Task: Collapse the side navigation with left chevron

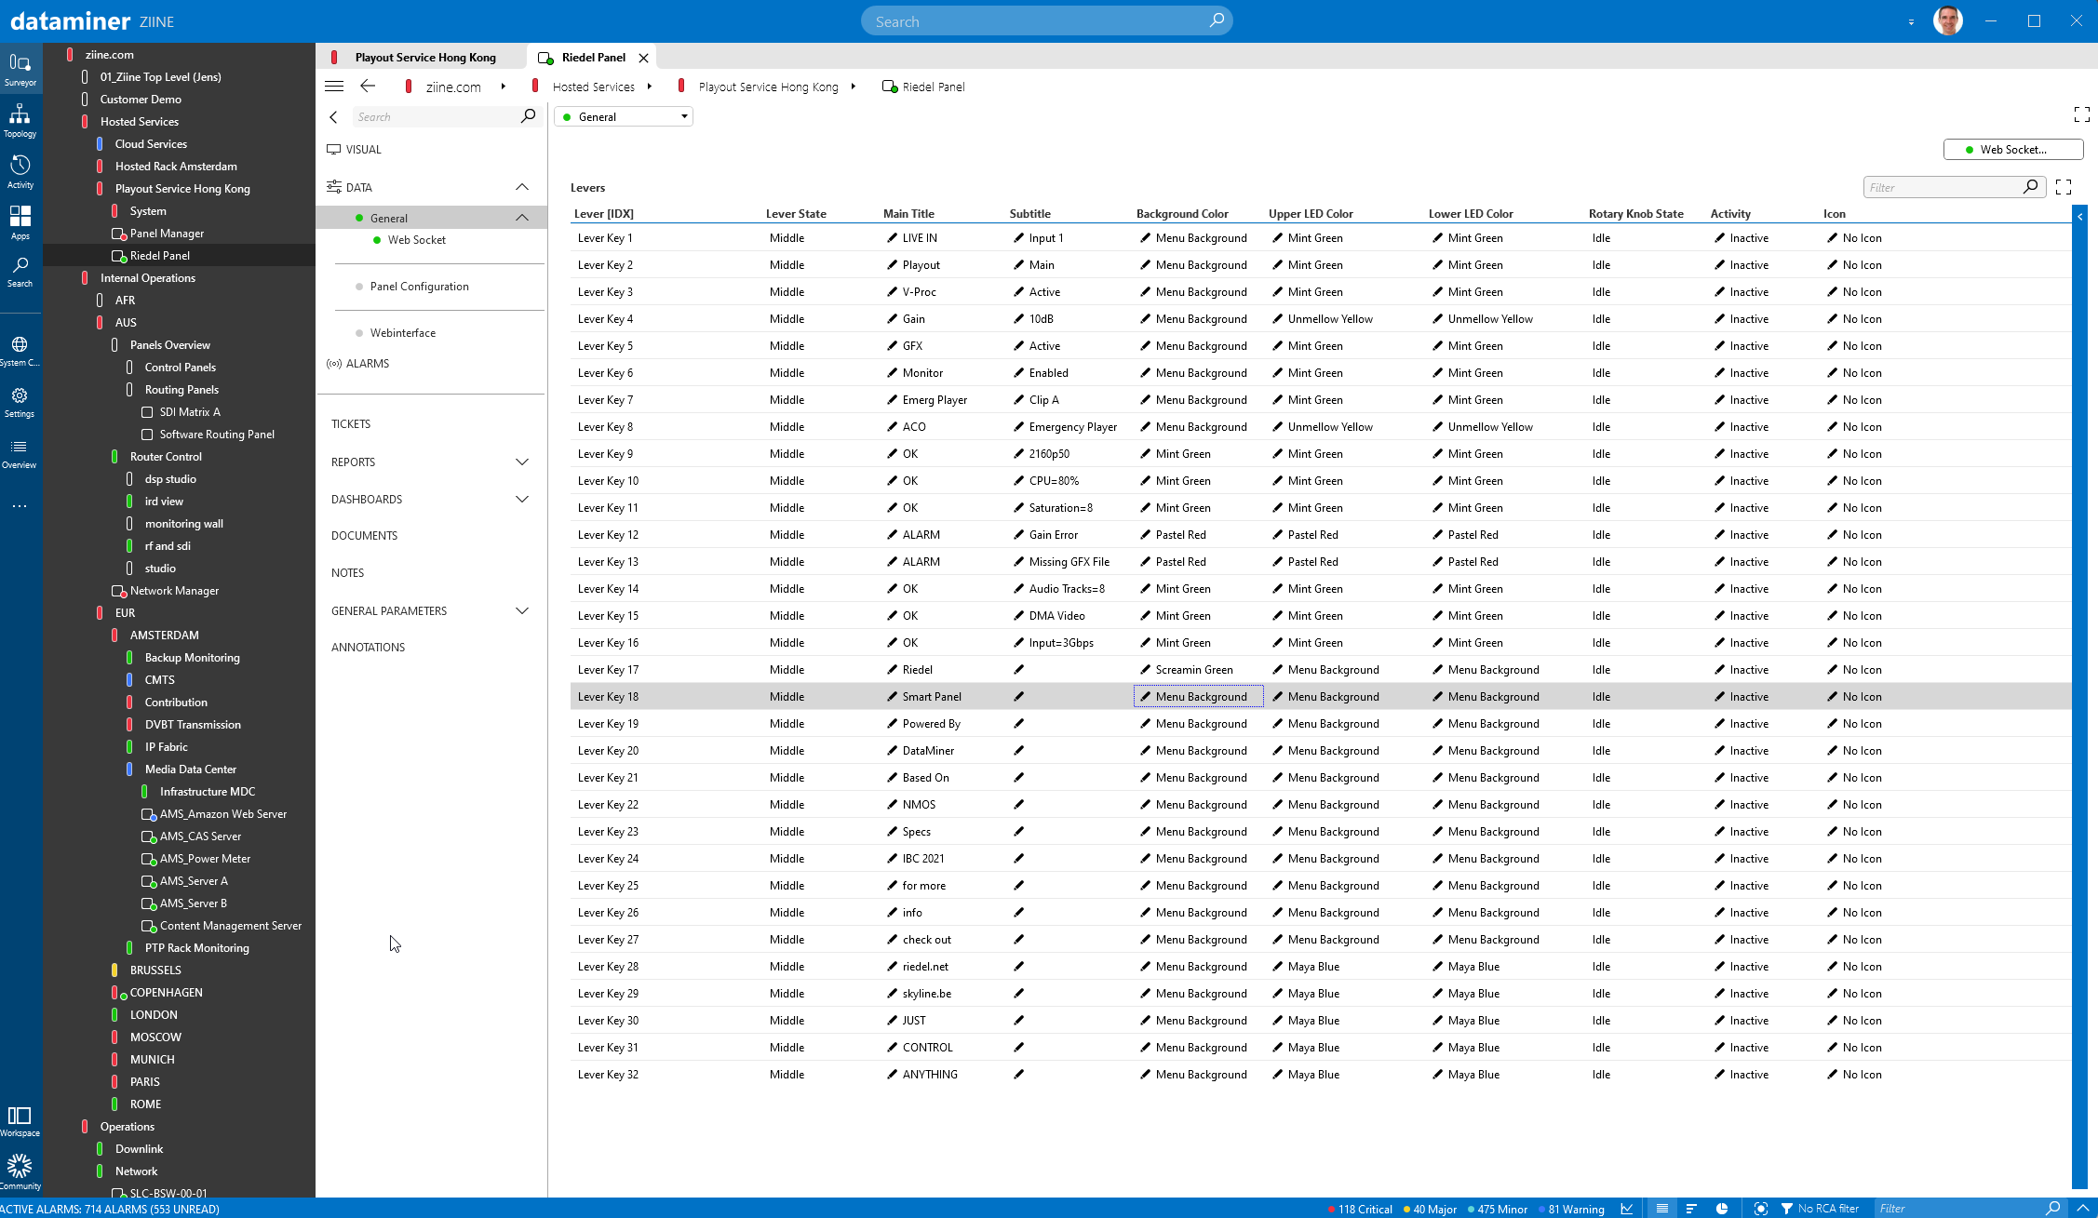Action: 333,117
